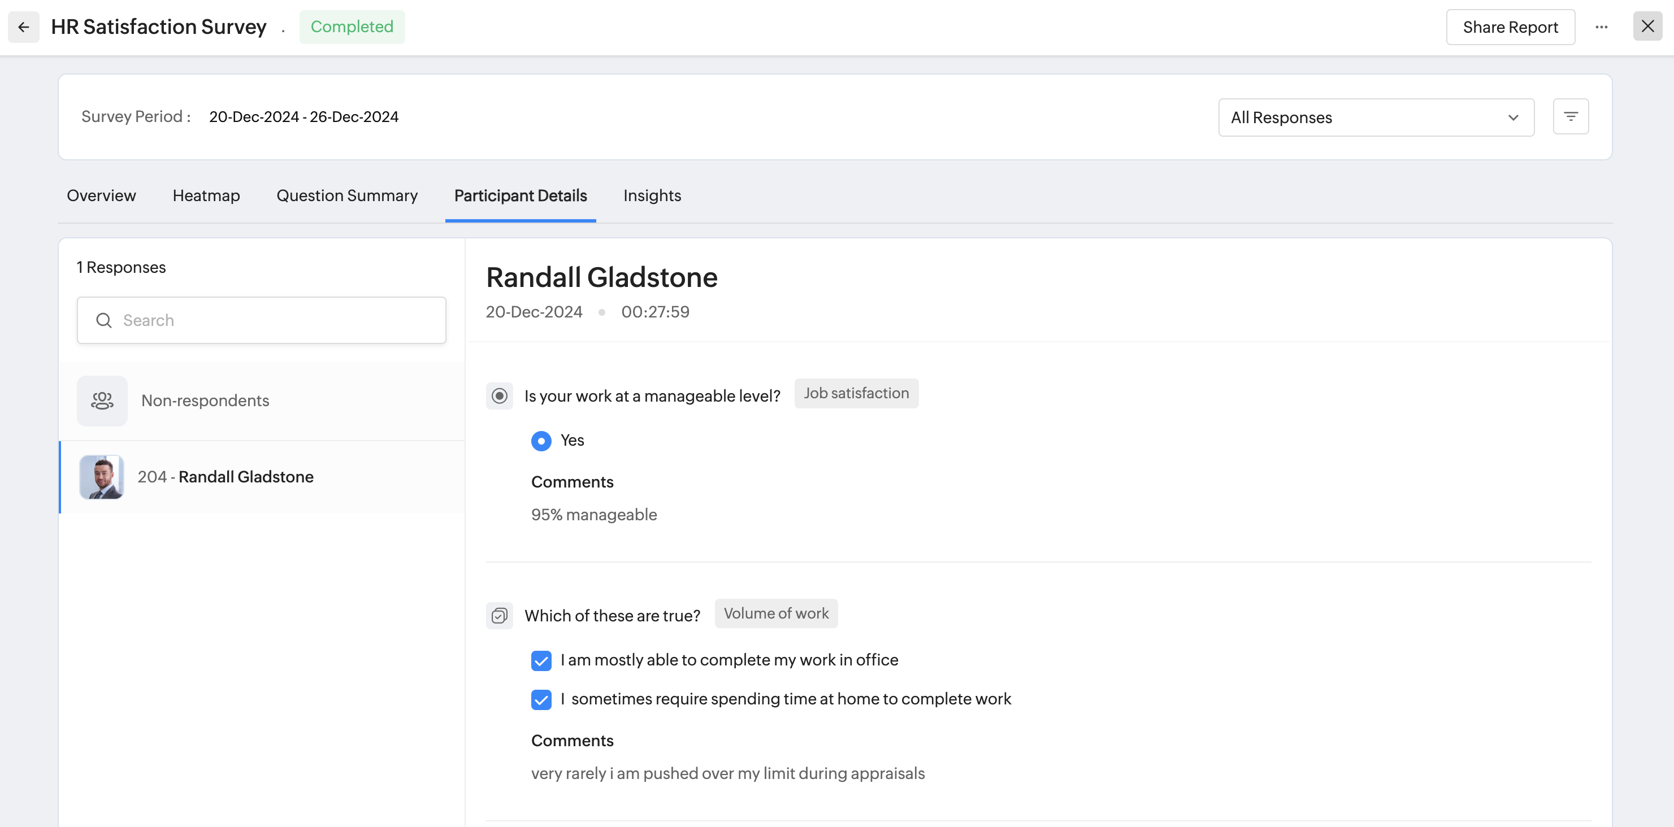
Task: Go to the Insights tab
Action: click(652, 195)
